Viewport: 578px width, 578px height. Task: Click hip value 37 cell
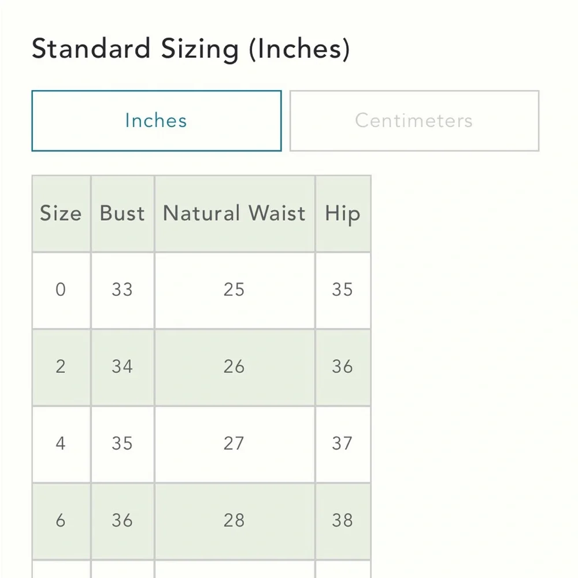[342, 443]
